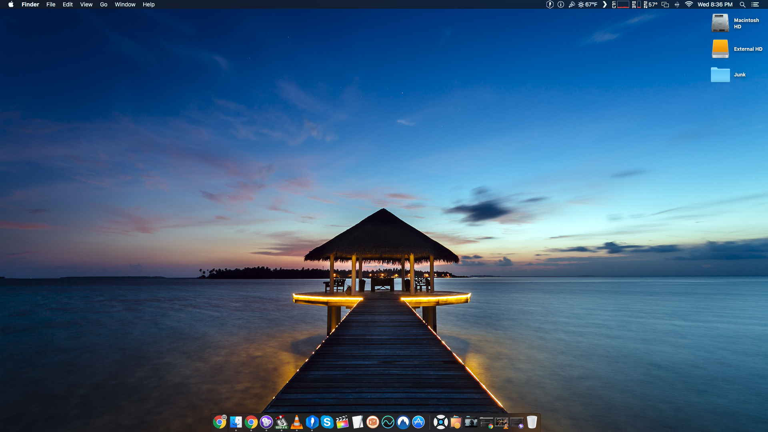The height and width of the screenshot is (432, 768).
Task: Open Spotlight search magnifier
Action: [742, 4]
